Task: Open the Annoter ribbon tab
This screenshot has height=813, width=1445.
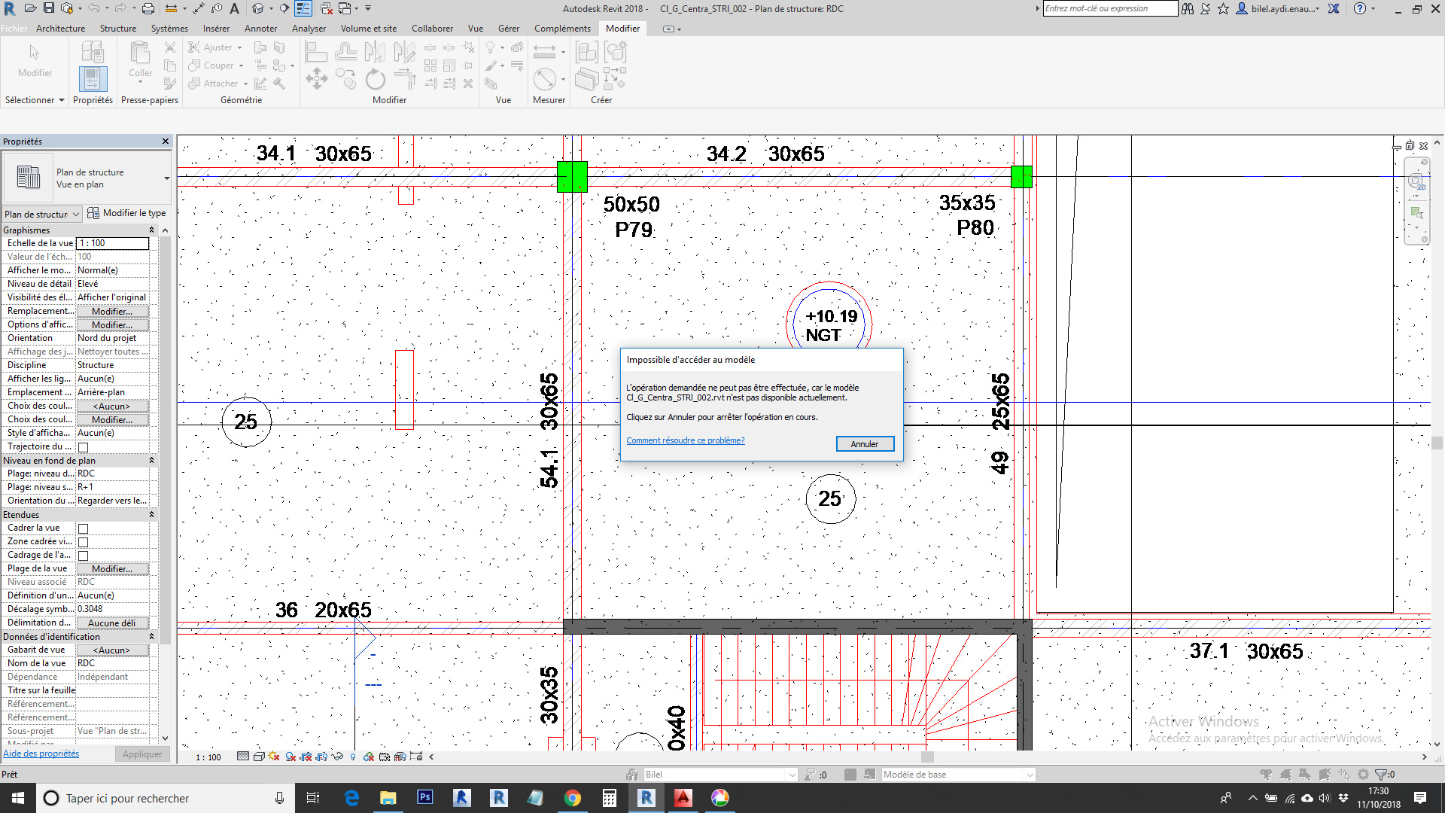Action: [260, 29]
